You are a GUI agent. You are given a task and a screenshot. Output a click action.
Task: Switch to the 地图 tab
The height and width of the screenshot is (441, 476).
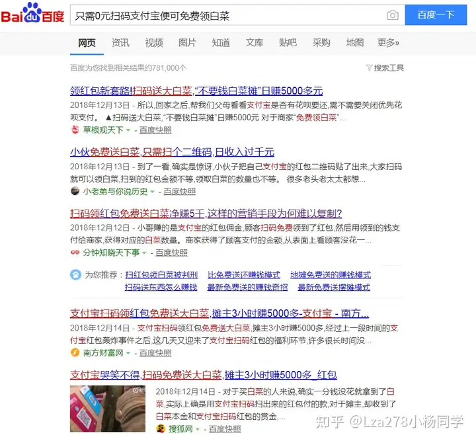point(355,43)
